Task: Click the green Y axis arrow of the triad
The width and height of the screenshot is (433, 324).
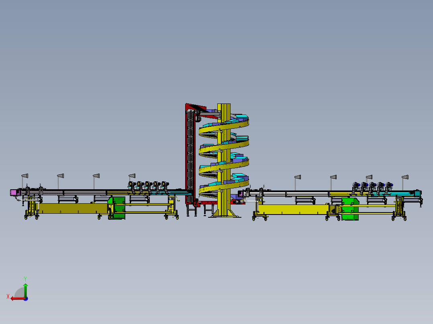Action: tap(25, 290)
